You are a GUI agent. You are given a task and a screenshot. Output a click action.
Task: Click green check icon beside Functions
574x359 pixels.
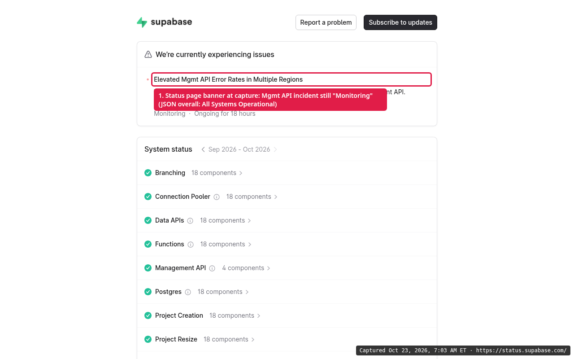pos(148,244)
